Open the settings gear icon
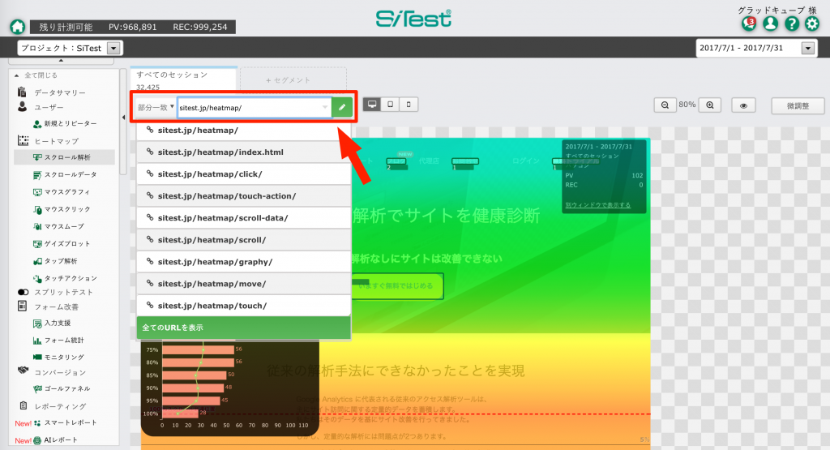This screenshot has height=450, width=830. 812,24
